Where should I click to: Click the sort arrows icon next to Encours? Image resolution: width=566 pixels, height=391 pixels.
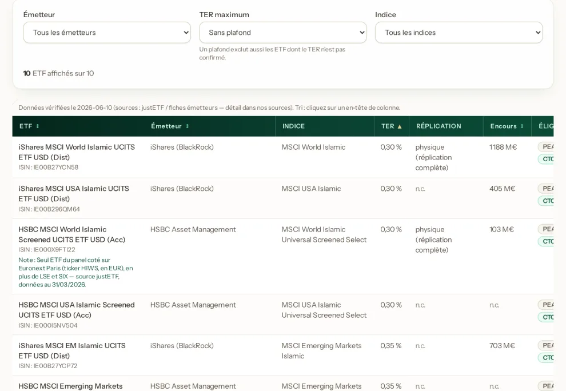(x=522, y=126)
